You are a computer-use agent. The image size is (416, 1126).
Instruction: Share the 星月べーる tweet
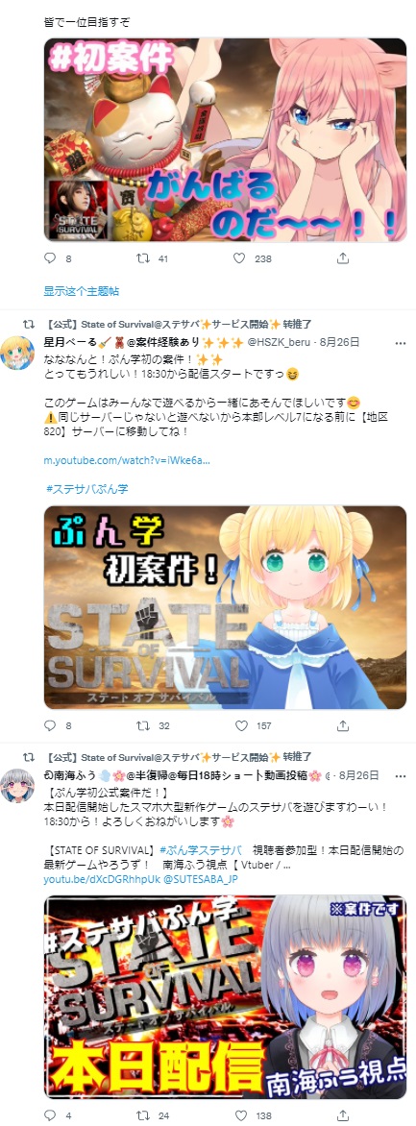pyautogui.click(x=343, y=726)
